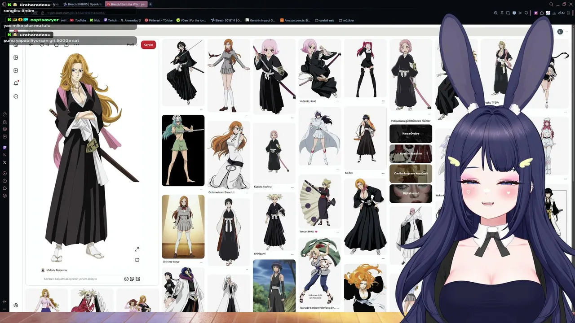The height and width of the screenshot is (323, 575).
Task: Open X in the browser sidebar
Action: [4, 162]
